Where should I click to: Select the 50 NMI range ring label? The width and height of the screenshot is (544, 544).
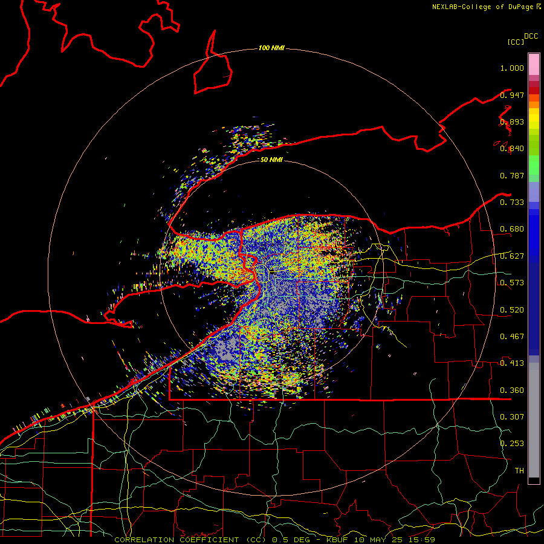click(271, 160)
